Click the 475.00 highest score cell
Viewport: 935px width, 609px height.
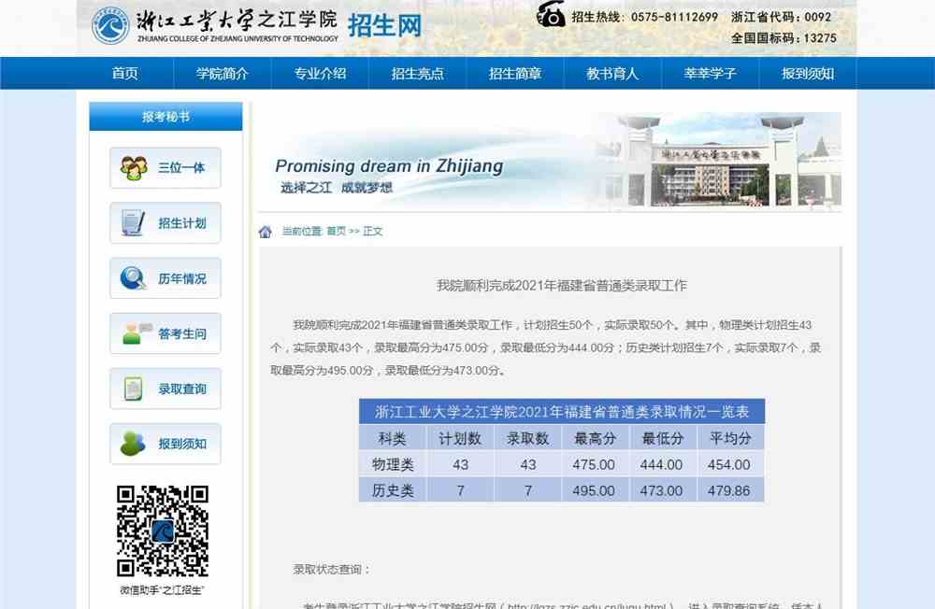coord(594,465)
